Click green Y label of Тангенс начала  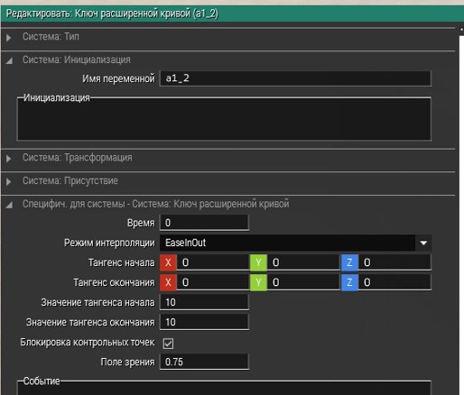[258, 262]
